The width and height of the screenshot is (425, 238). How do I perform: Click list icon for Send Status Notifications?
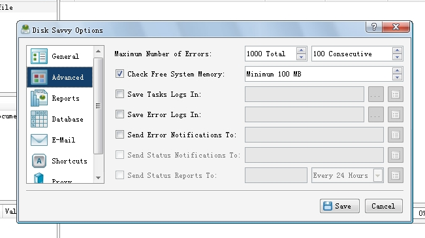pos(396,155)
